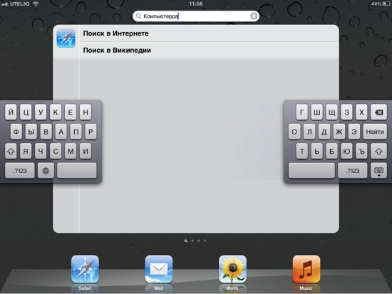392x294 pixels.
Task: Open Safari from the dock
Action: tap(85, 269)
